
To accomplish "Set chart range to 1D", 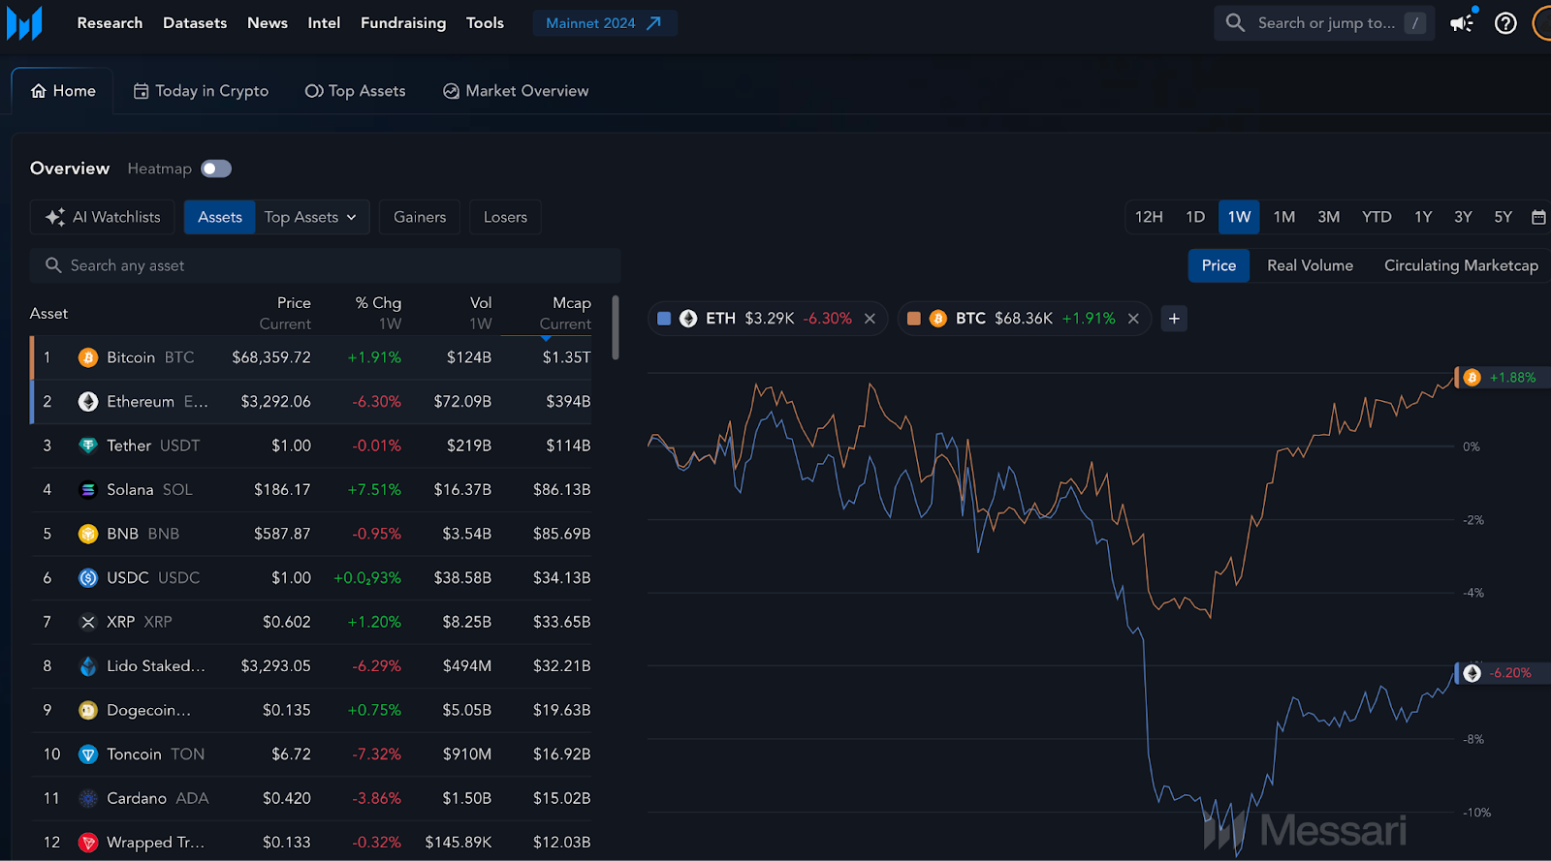I will click(x=1195, y=217).
